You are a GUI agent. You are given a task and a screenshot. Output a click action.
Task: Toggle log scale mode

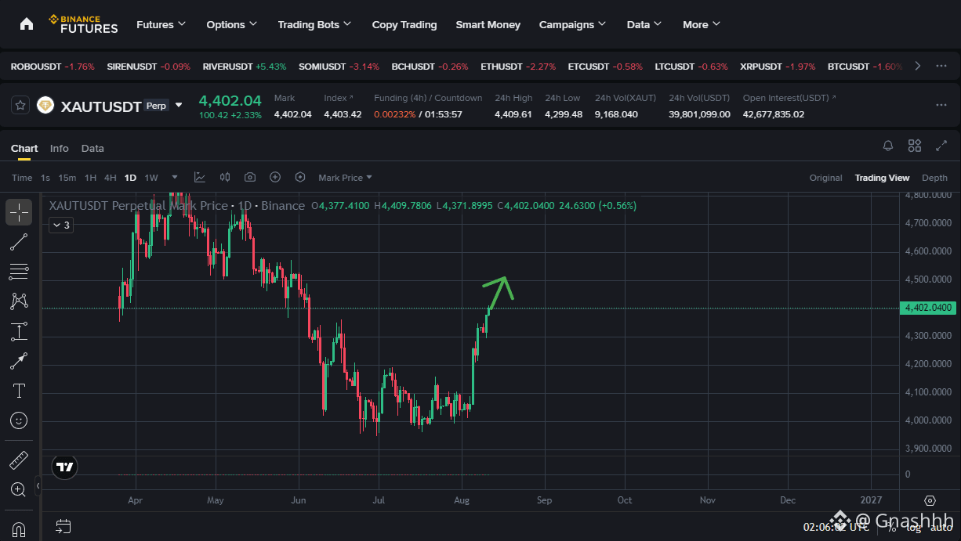(913, 527)
